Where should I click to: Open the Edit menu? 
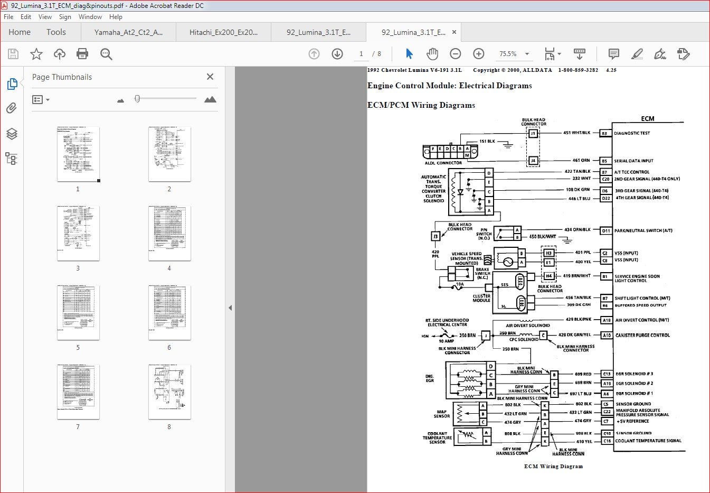coord(26,17)
